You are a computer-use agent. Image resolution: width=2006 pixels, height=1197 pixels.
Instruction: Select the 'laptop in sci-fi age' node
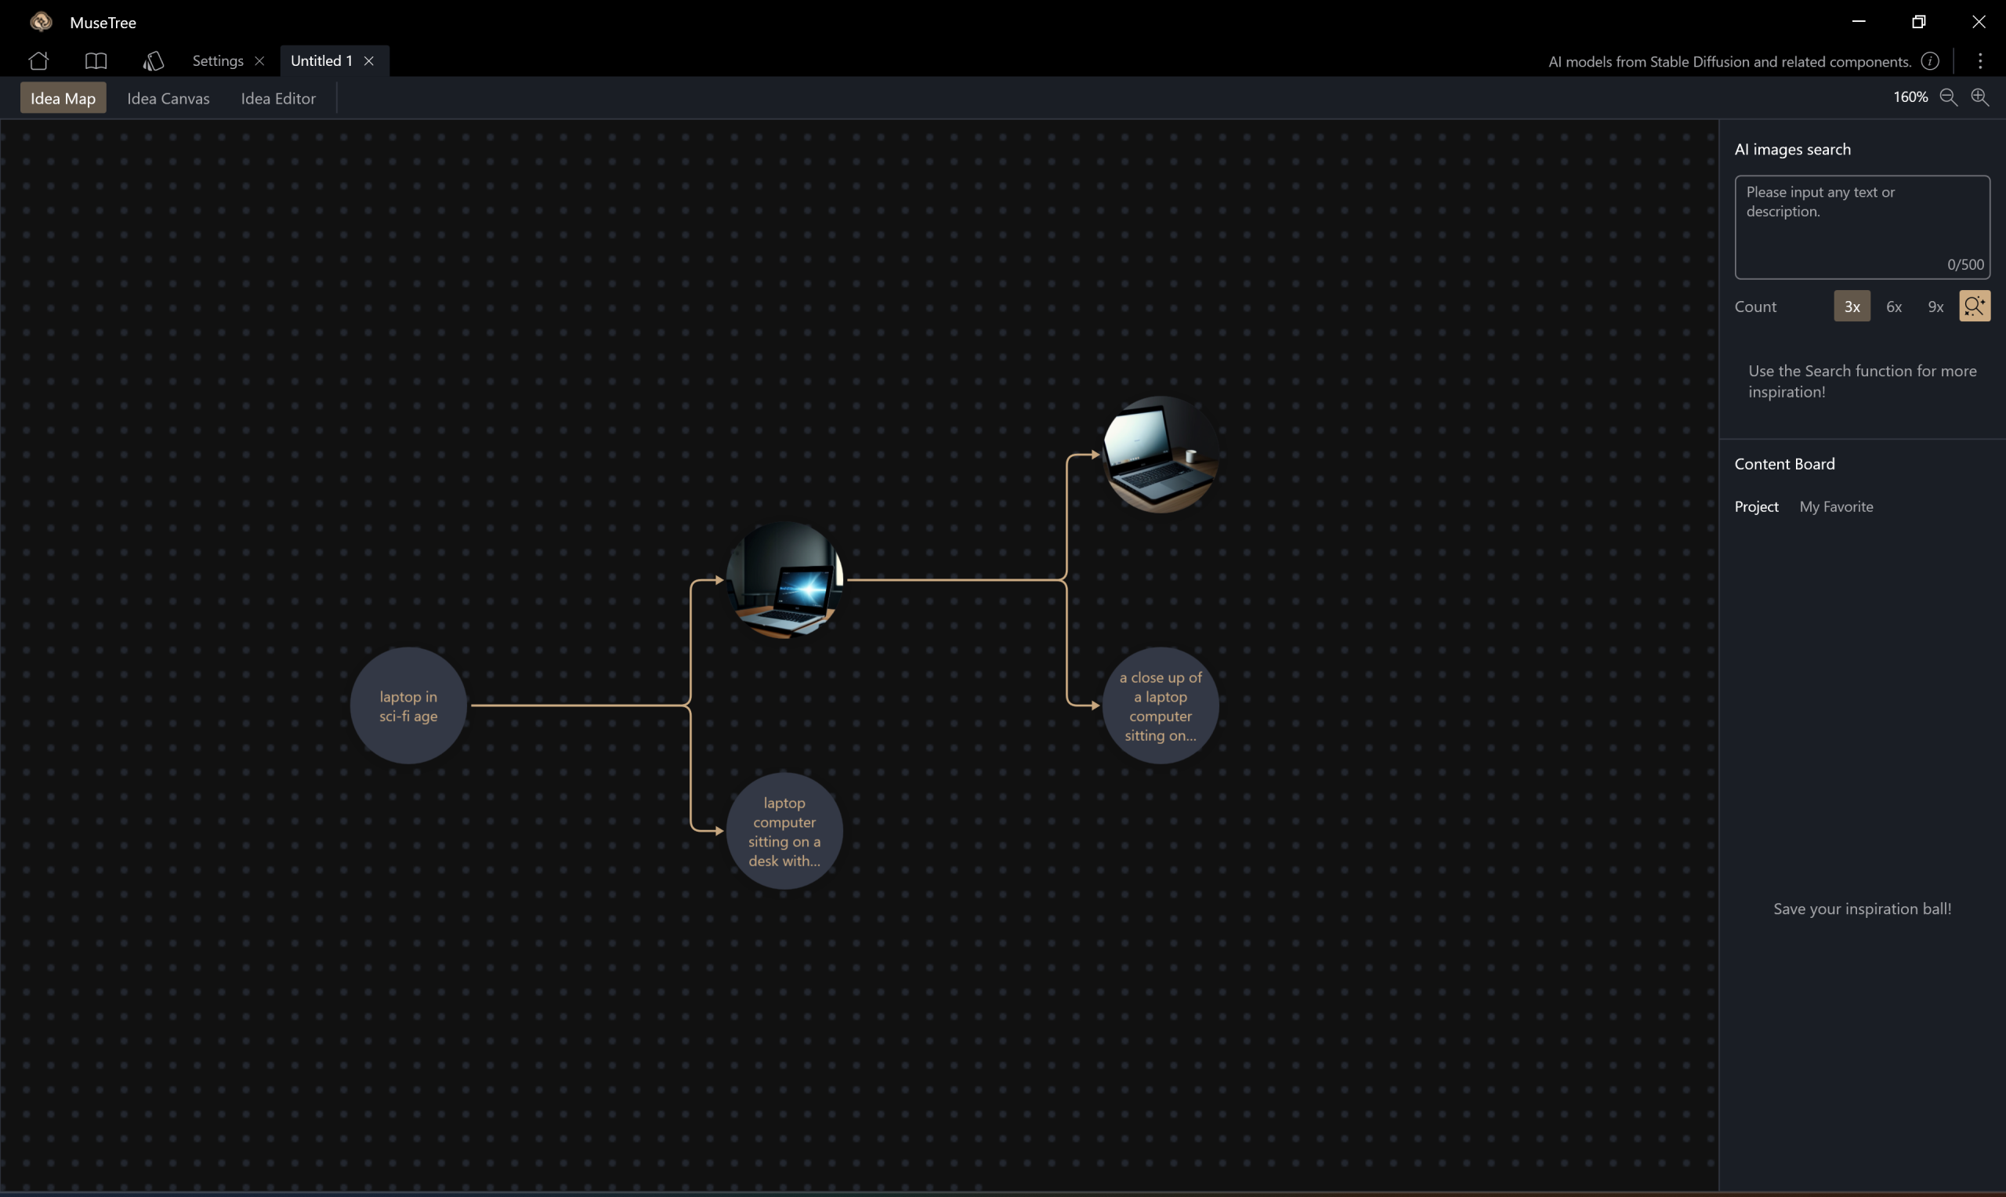click(x=408, y=706)
